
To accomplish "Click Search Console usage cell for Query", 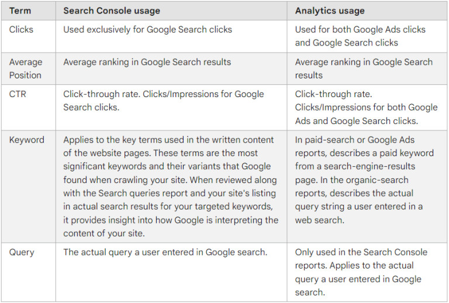I will 165,252.
